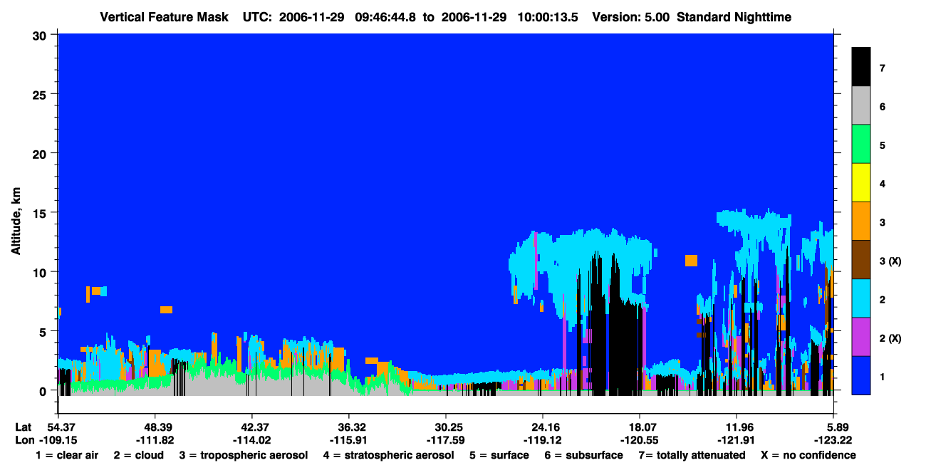Screen dimensions: 926x475
Task: Click longitude value -109.15
Action: point(57,439)
